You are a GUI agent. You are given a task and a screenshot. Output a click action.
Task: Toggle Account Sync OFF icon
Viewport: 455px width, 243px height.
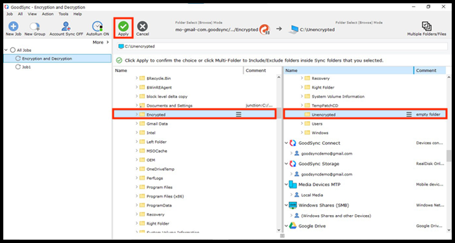(x=66, y=27)
